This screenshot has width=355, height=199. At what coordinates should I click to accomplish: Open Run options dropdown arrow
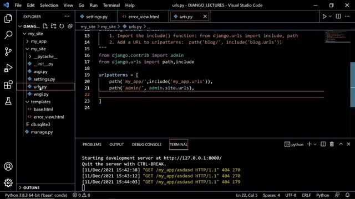tap(330, 17)
